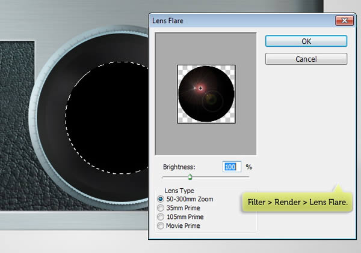Viewport: 361px width, 253px height.
Task: Confirm the Lens Flare with OK
Action: coord(306,41)
